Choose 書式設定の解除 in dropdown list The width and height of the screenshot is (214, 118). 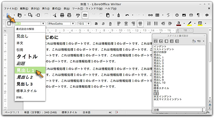point(30,29)
